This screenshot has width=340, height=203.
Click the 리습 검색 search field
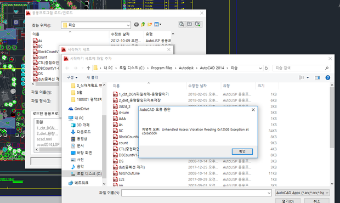click(302, 68)
